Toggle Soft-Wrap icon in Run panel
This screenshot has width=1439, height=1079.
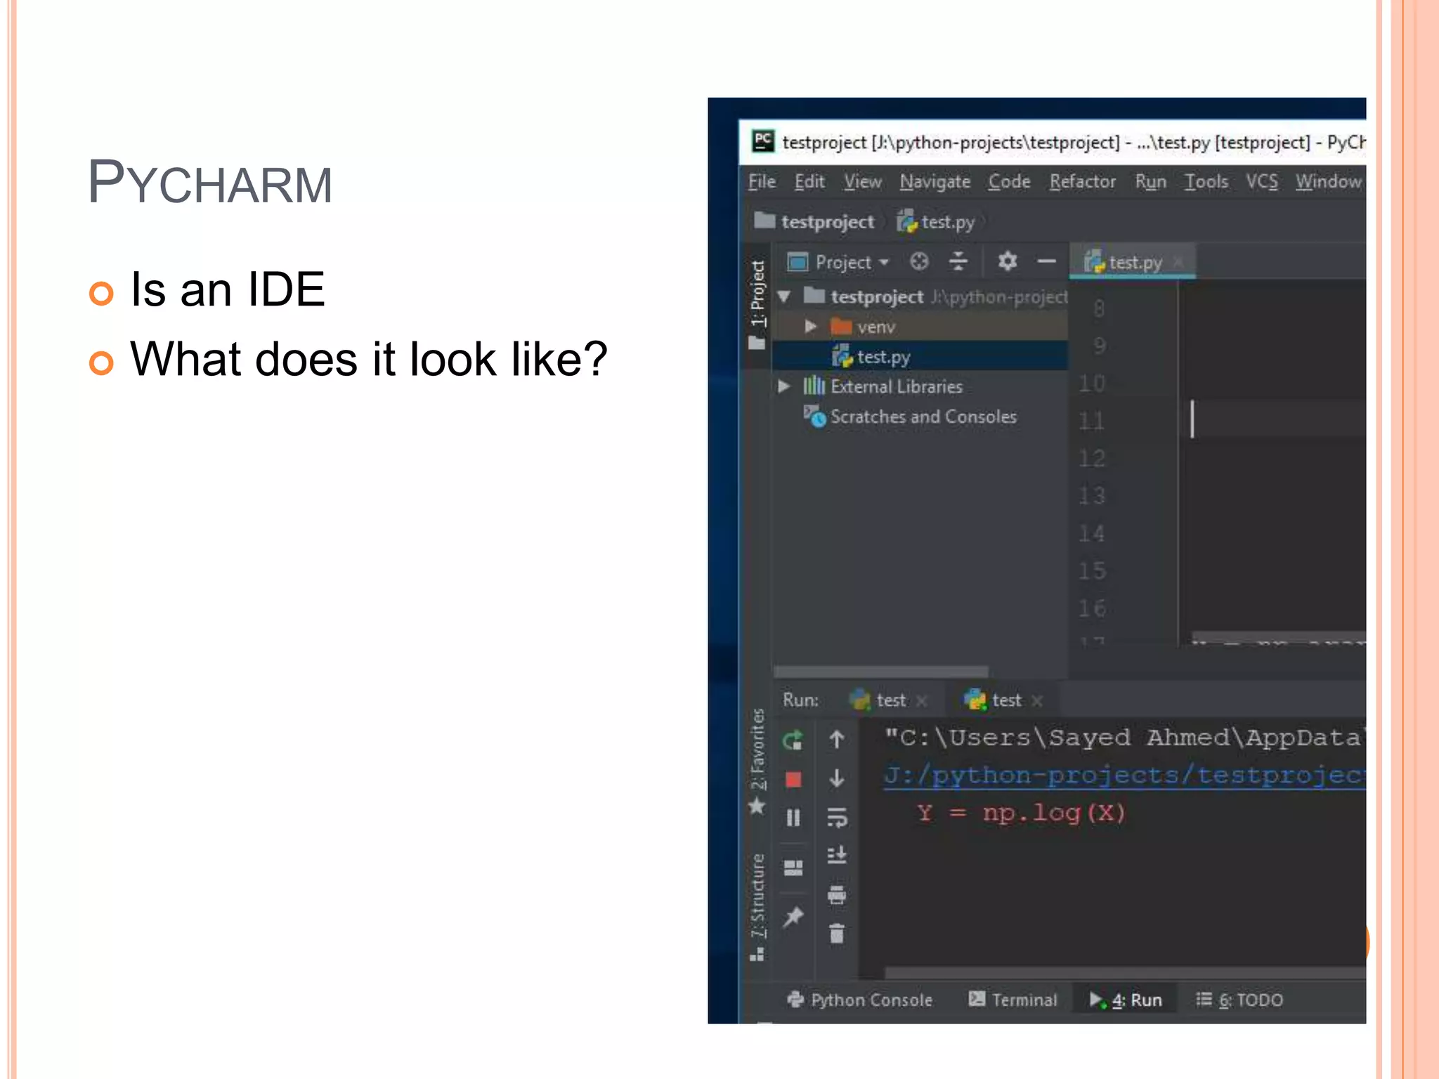click(837, 818)
